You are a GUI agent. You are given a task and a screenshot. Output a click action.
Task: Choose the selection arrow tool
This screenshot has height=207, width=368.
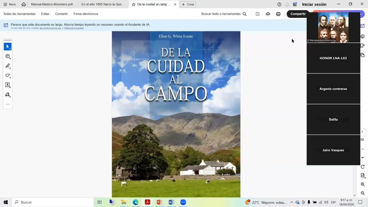tap(8, 47)
